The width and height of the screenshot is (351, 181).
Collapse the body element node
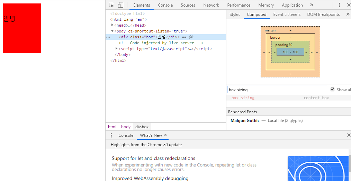click(112, 31)
